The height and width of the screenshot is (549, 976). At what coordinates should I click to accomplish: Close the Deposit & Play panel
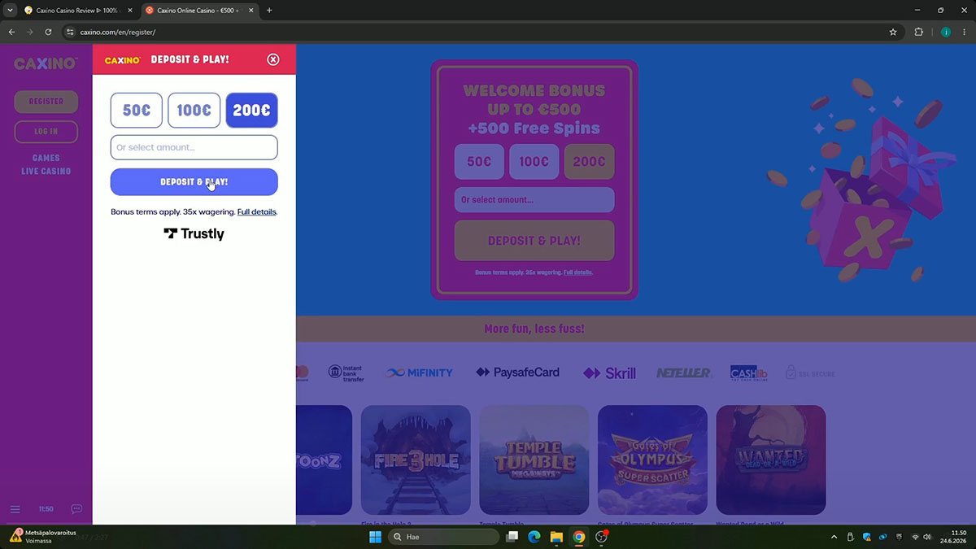pos(273,59)
